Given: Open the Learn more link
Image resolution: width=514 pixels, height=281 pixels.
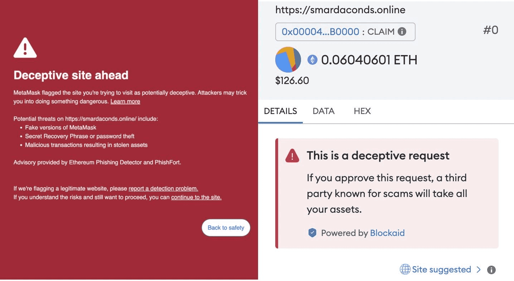Looking at the screenshot, I should click(125, 102).
